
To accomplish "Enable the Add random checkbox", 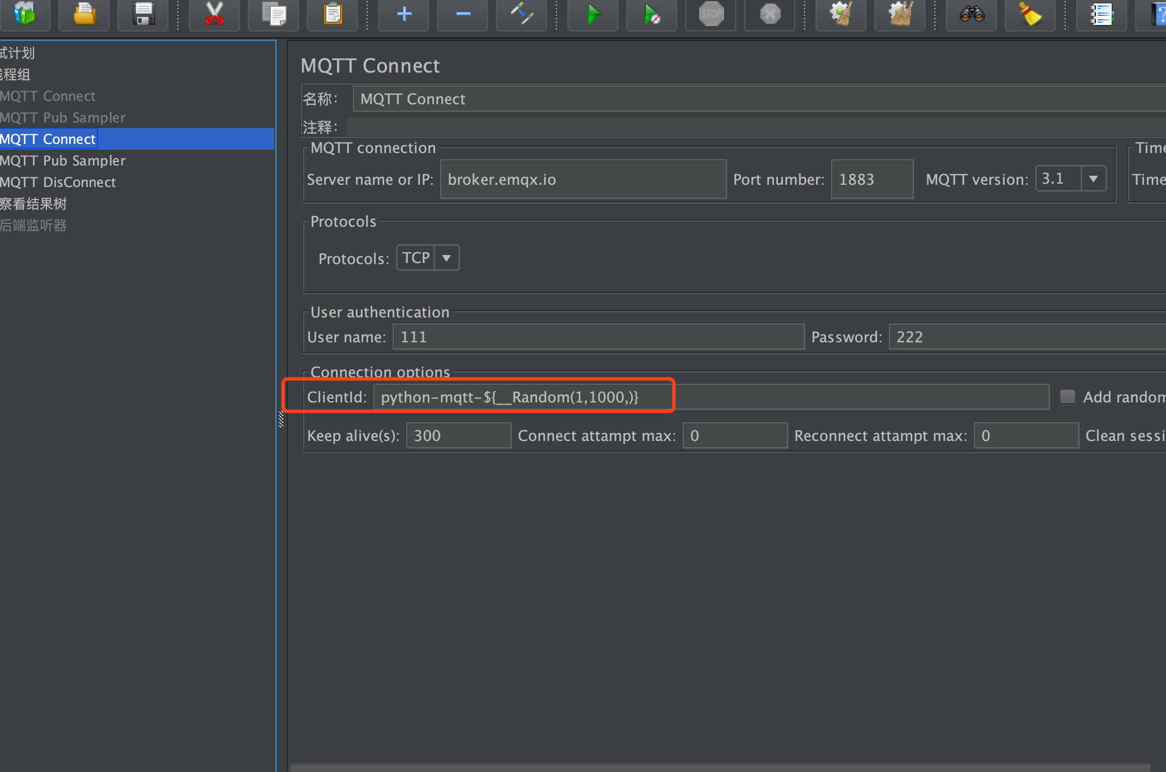I will (1067, 396).
